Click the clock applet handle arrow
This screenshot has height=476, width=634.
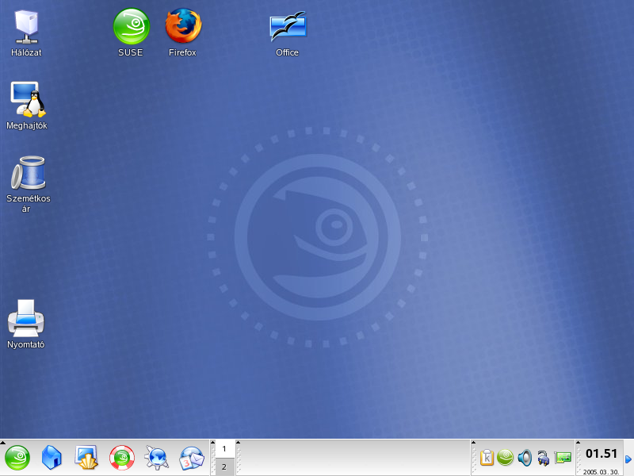pos(579,443)
